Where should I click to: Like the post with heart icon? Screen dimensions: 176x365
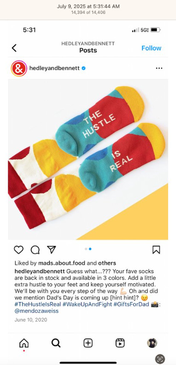click(18, 250)
